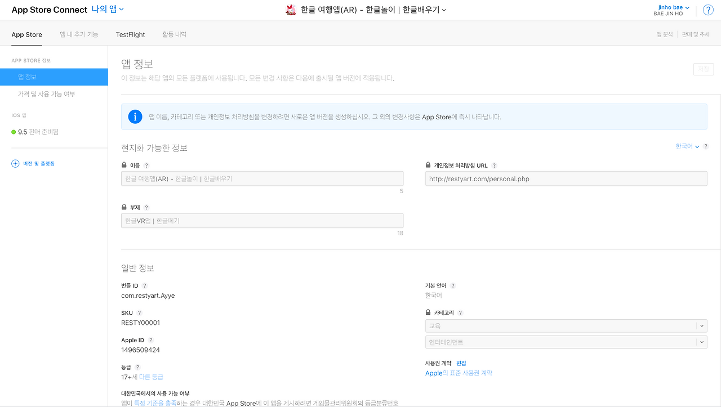The image size is (721, 407).
Task: Switch to the 앱 내 추가 기능 tab
Action: (79, 34)
